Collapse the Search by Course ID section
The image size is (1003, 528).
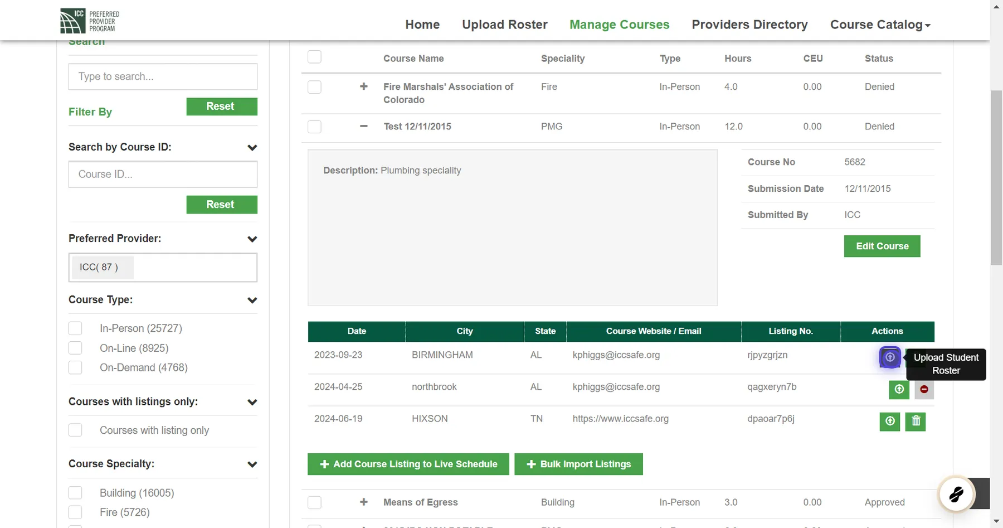point(252,148)
